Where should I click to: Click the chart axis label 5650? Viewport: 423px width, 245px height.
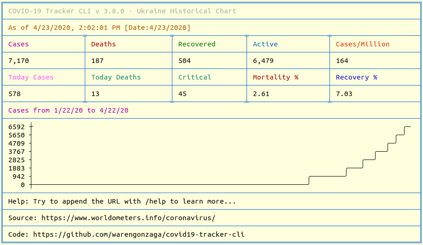point(17,135)
